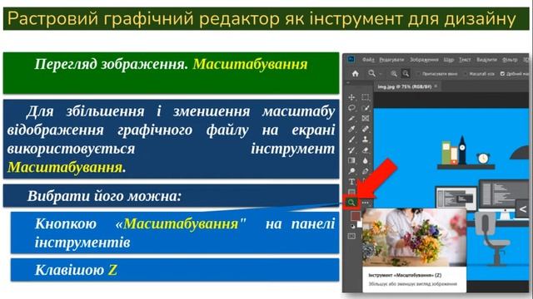This screenshot has width=533, height=299.
Task: Click the Photoshop Ps logo
Action: [351, 60]
